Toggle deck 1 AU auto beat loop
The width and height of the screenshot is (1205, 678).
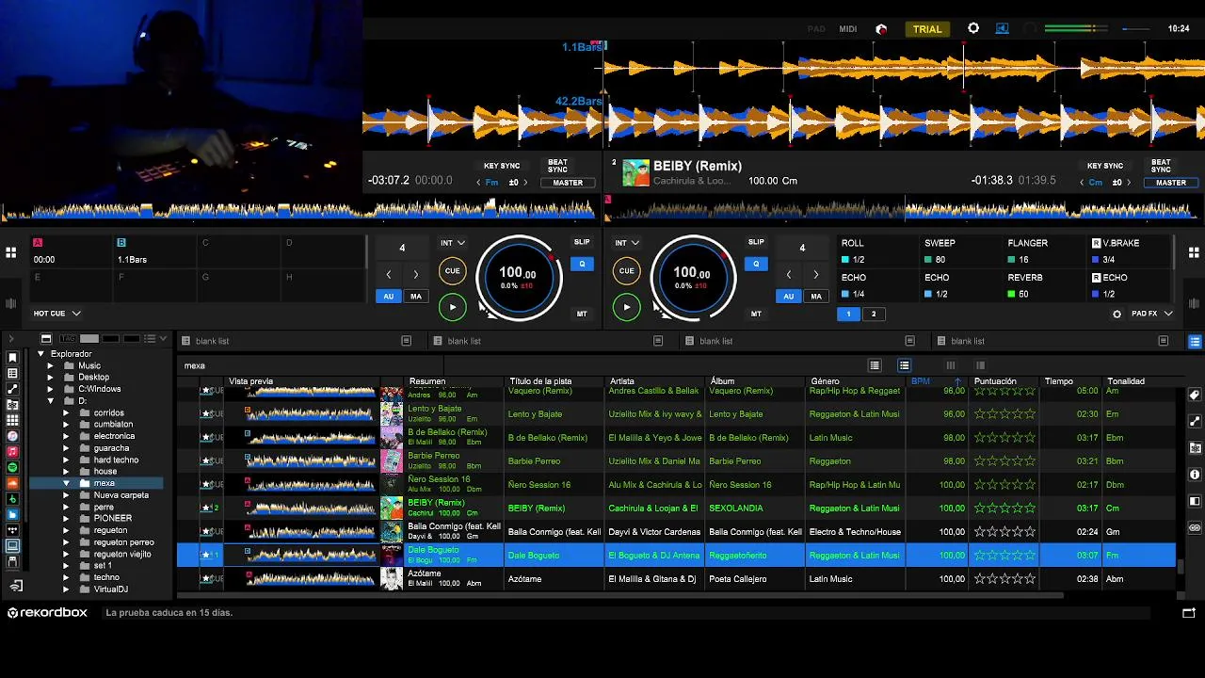click(x=388, y=296)
